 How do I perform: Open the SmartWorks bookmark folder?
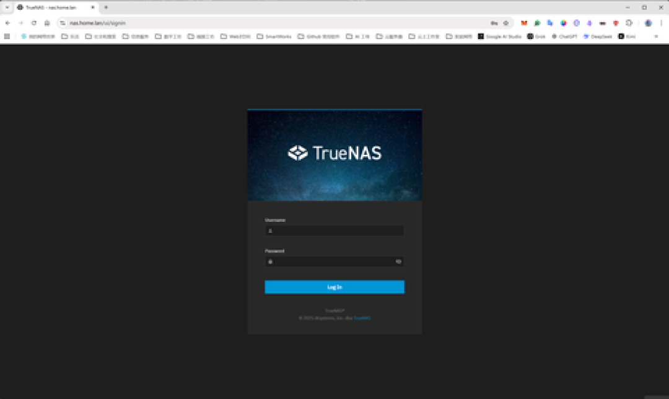coord(274,37)
